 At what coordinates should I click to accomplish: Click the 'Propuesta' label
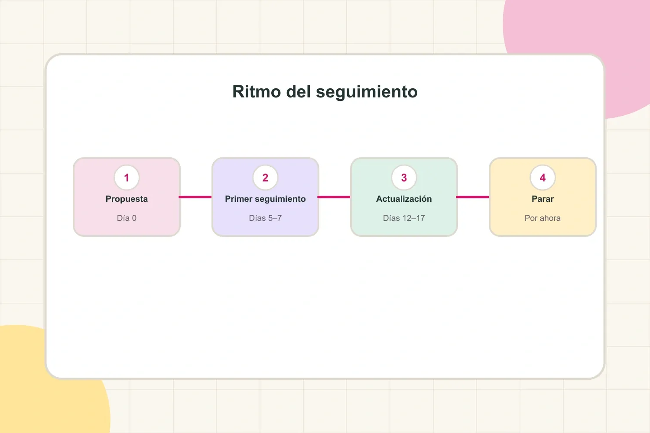[x=127, y=199]
